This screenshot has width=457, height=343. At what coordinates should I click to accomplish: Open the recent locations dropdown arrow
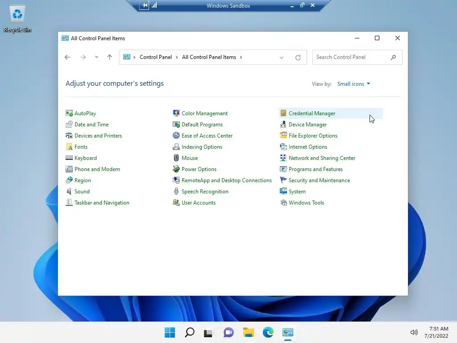pos(96,57)
